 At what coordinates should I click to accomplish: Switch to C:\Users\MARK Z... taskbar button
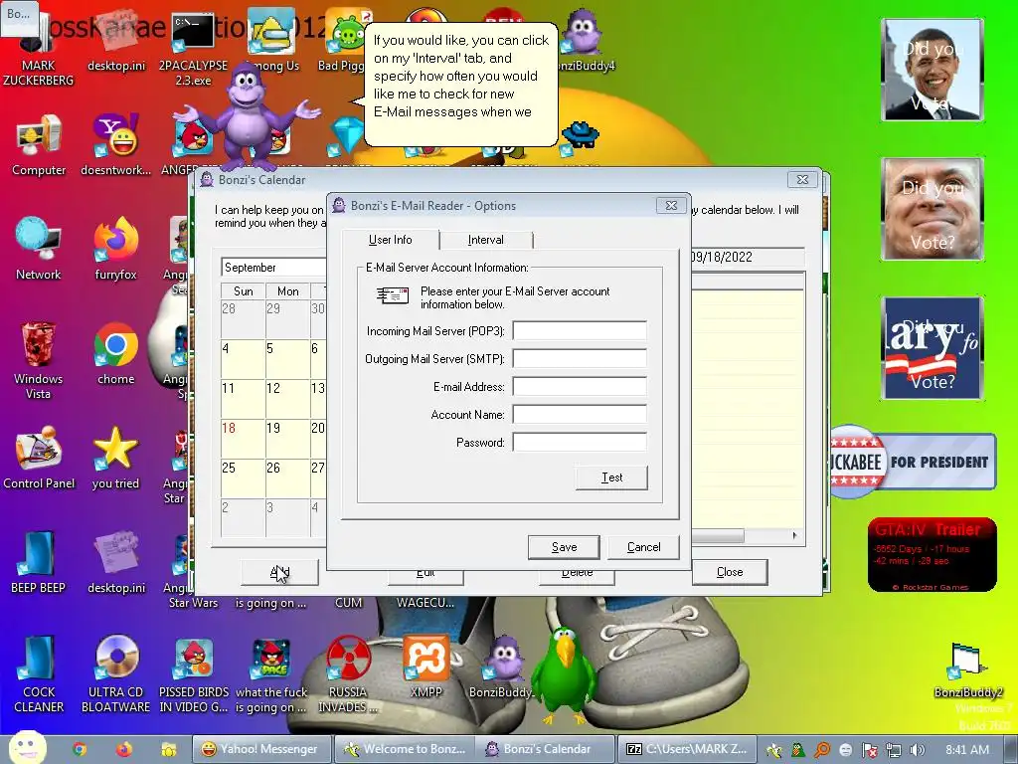[x=687, y=749]
